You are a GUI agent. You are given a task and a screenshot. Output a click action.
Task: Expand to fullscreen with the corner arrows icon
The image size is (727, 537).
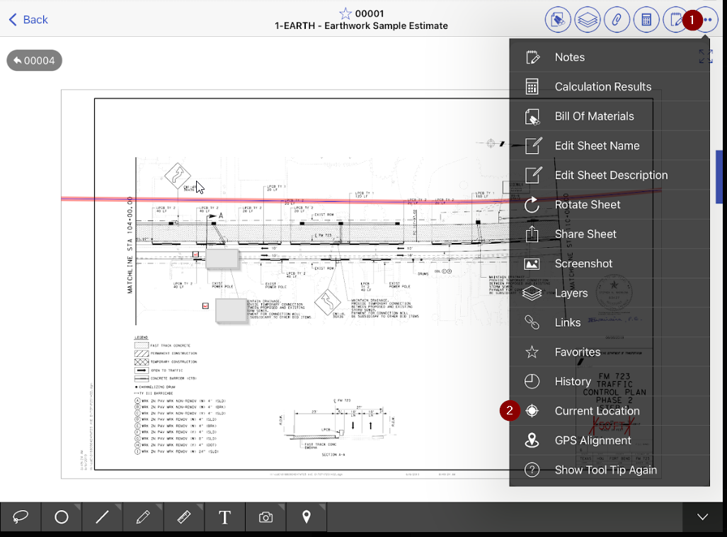click(x=705, y=56)
